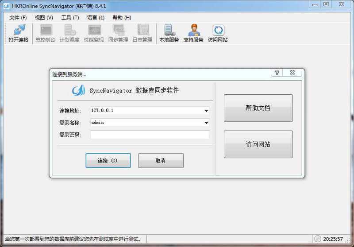Click the large 访问网站 dialog button
The height and width of the screenshot is (247, 354).
[x=258, y=144]
